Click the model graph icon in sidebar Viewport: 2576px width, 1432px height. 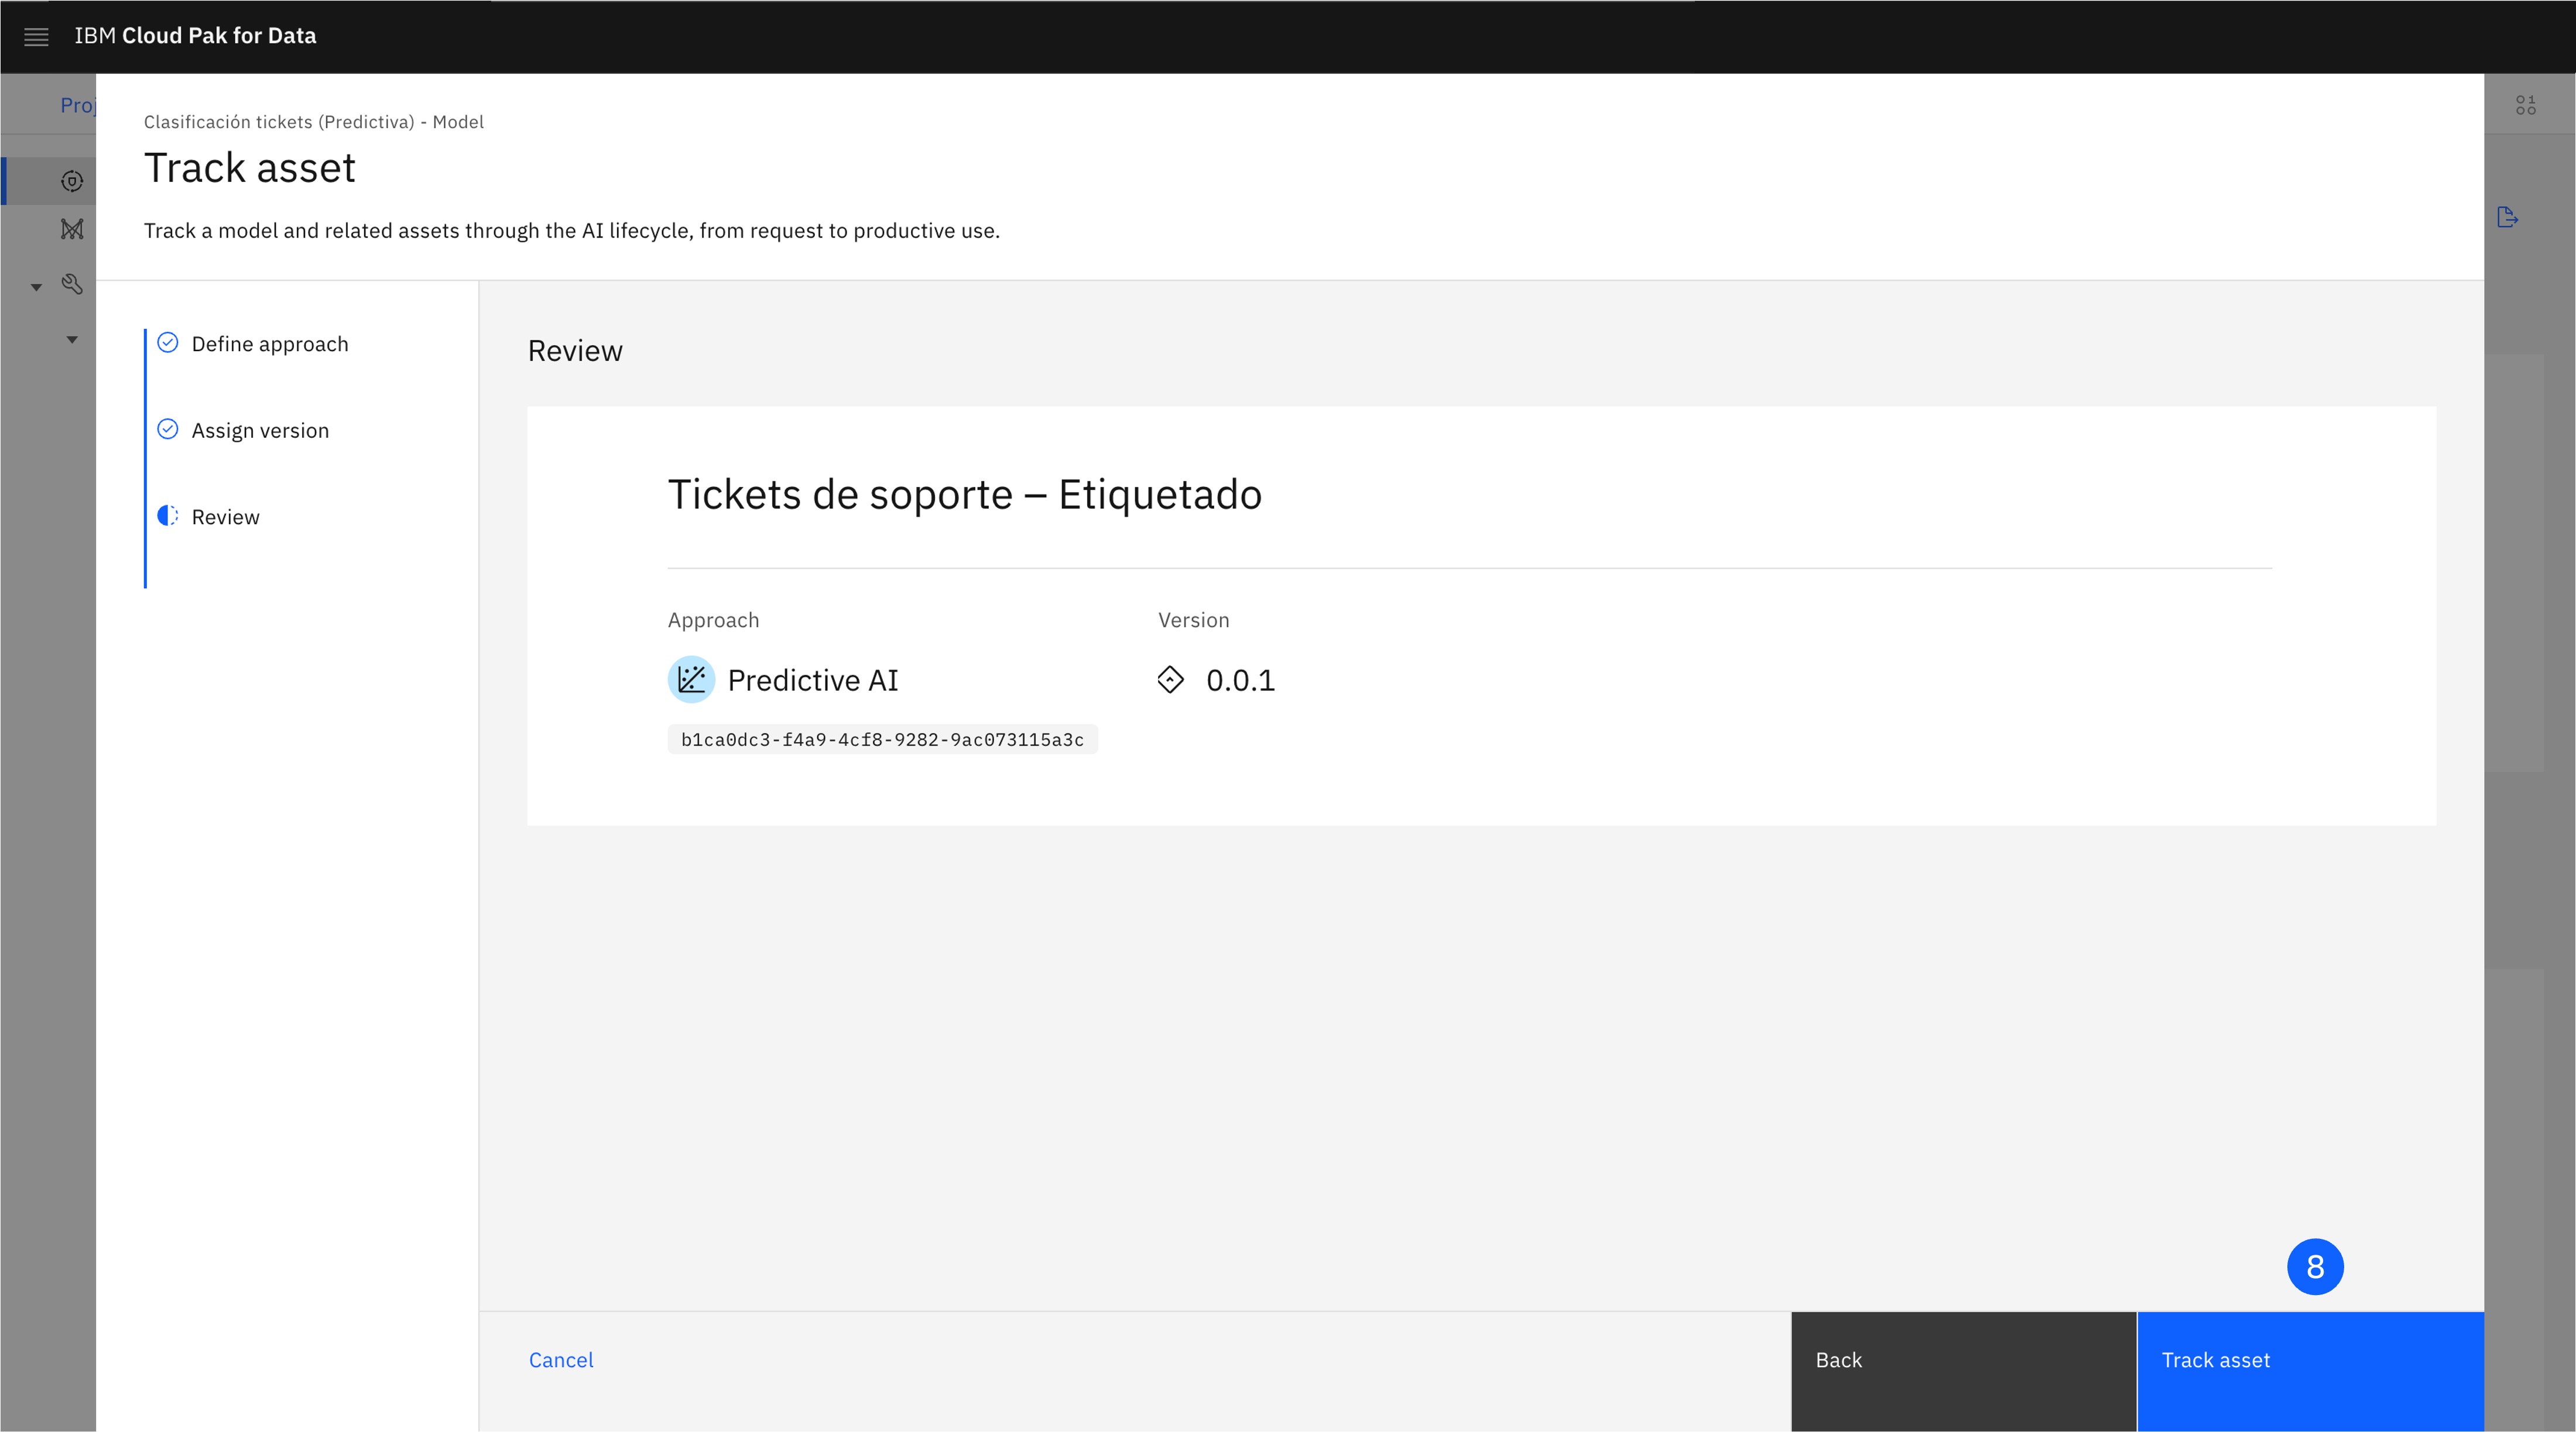72,229
